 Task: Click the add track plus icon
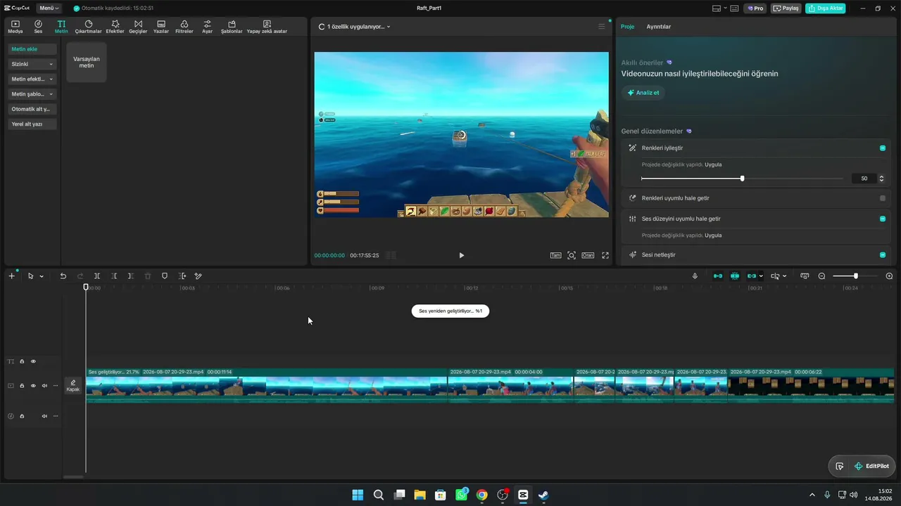click(x=11, y=276)
